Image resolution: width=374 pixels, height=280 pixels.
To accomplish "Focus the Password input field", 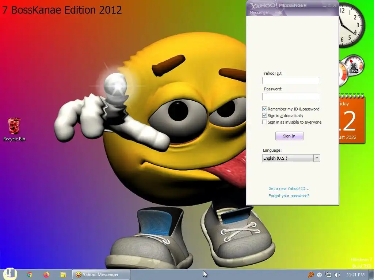I will pyautogui.click(x=290, y=96).
